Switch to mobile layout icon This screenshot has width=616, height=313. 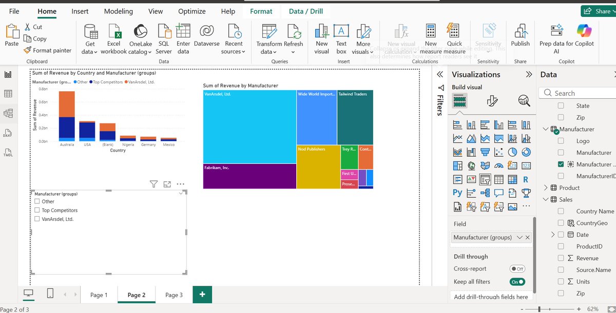pyautogui.click(x=50, y=294)
